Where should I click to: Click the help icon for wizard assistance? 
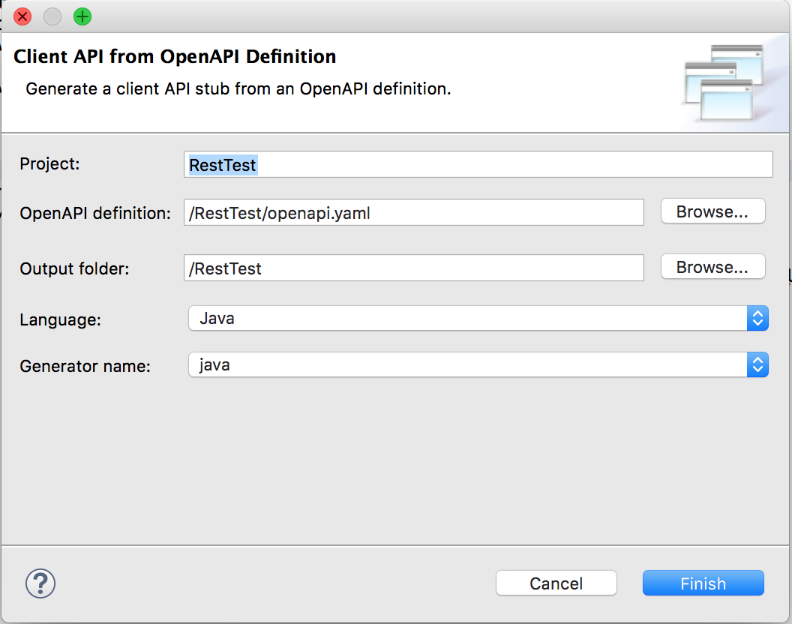pos(40,583)
